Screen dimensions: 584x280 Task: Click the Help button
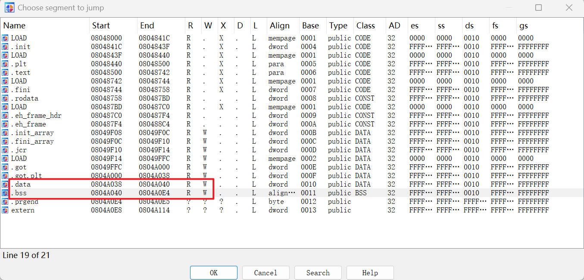(x=370, y=273)
